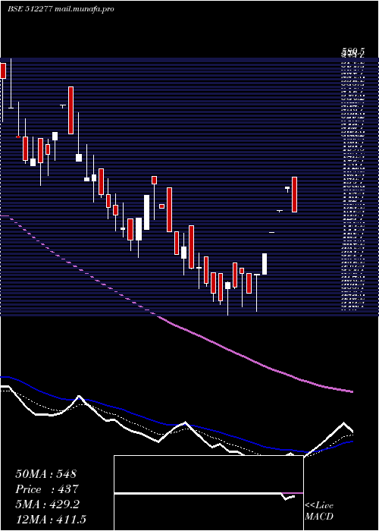Click the '12MA : 411.5' value

(x=51, y=520)
